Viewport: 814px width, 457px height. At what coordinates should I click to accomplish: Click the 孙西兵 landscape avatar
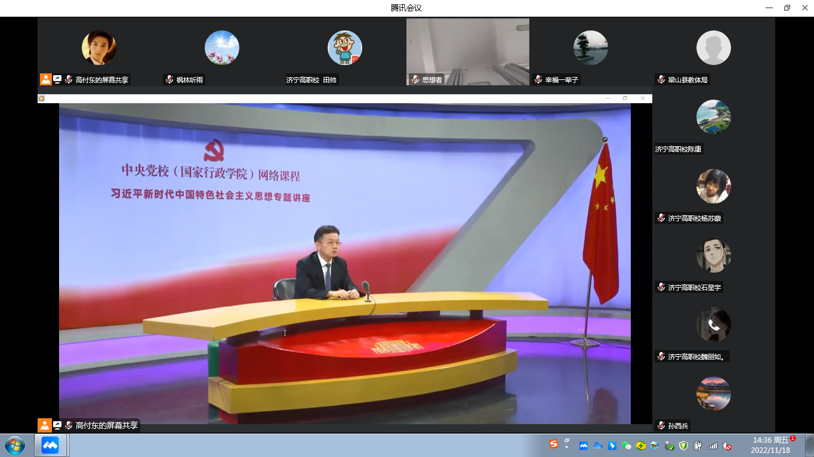tap(714, 394)
